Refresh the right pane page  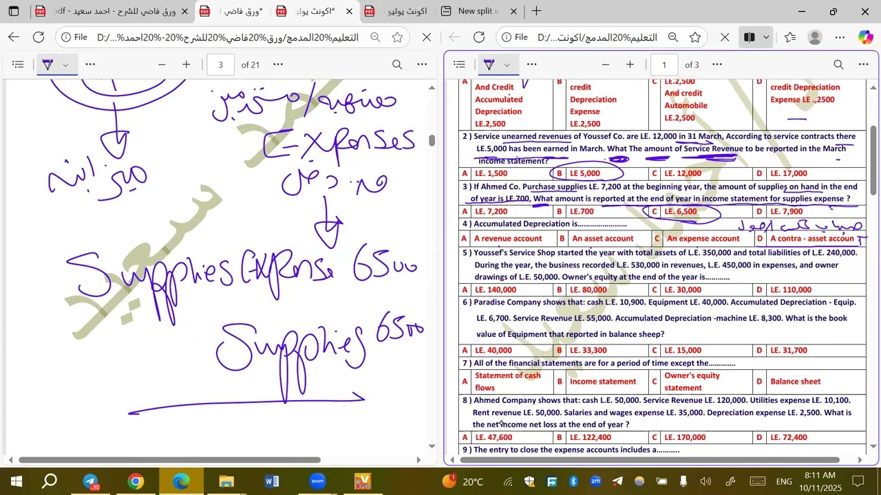click(x=479, y=37)
